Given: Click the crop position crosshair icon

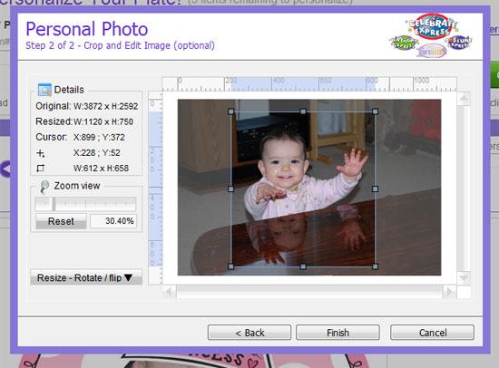Looking at the screenshot, I should coord(41,153).
